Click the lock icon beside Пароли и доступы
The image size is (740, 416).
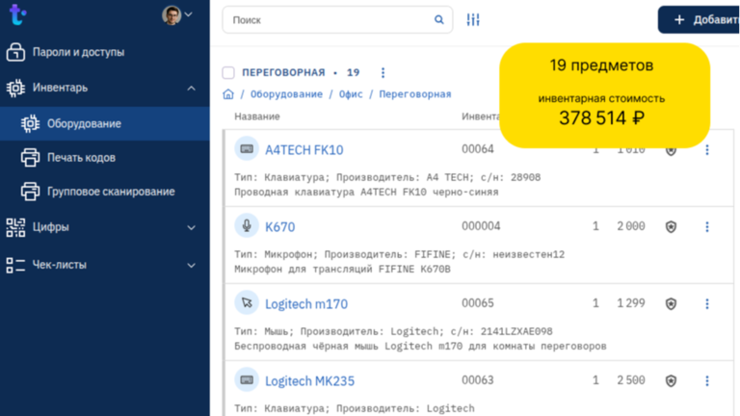coord(15,52)
